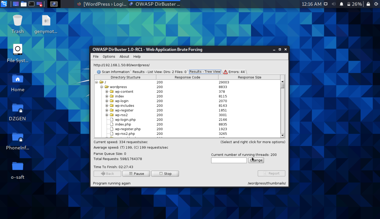Click the battery 26% indicator

(x=354, y=4)
